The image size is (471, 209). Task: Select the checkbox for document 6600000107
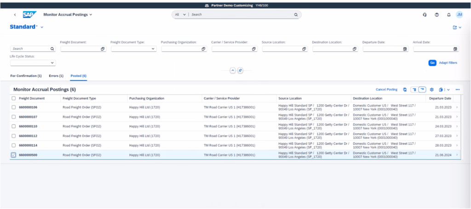pos(13,117)
